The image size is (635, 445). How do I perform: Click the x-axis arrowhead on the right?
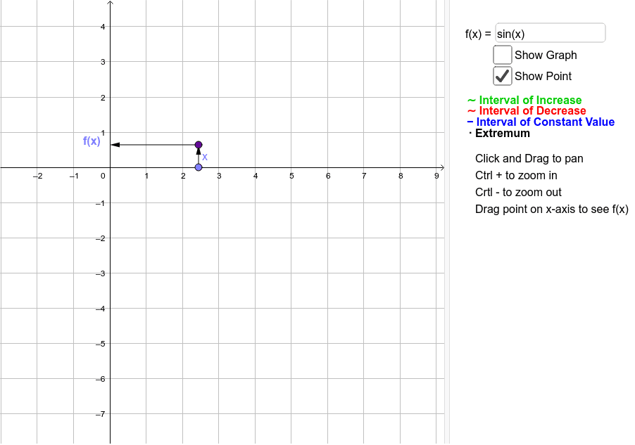pos(442,167)
